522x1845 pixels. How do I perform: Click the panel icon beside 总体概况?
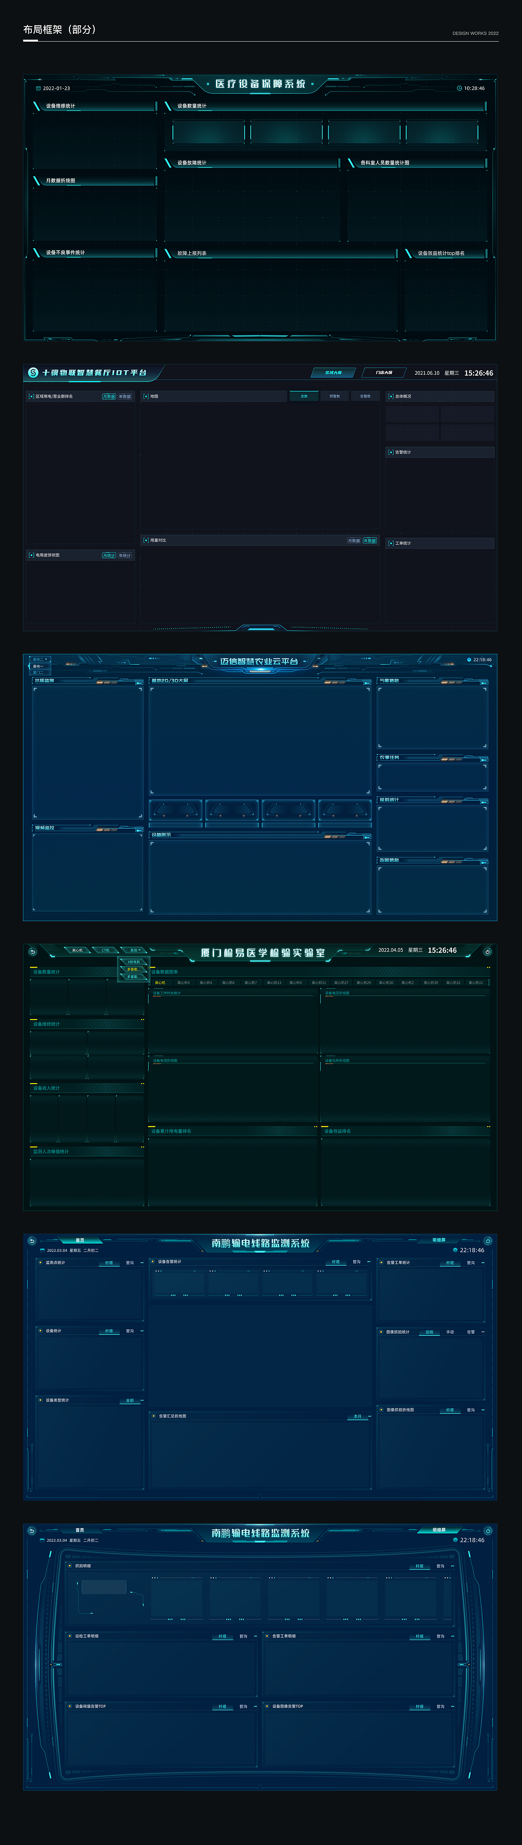(x=390, y=396)
